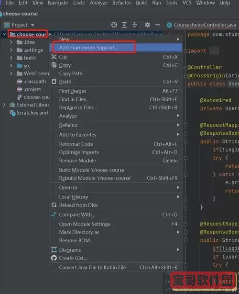239x294 pixels.
Task: Click the scissors icon beside Cut
Action: click(x=54, y=57)
